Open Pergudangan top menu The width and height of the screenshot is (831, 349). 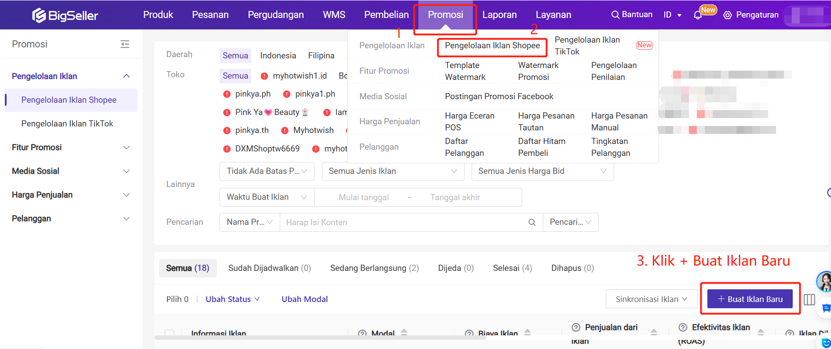276,14
